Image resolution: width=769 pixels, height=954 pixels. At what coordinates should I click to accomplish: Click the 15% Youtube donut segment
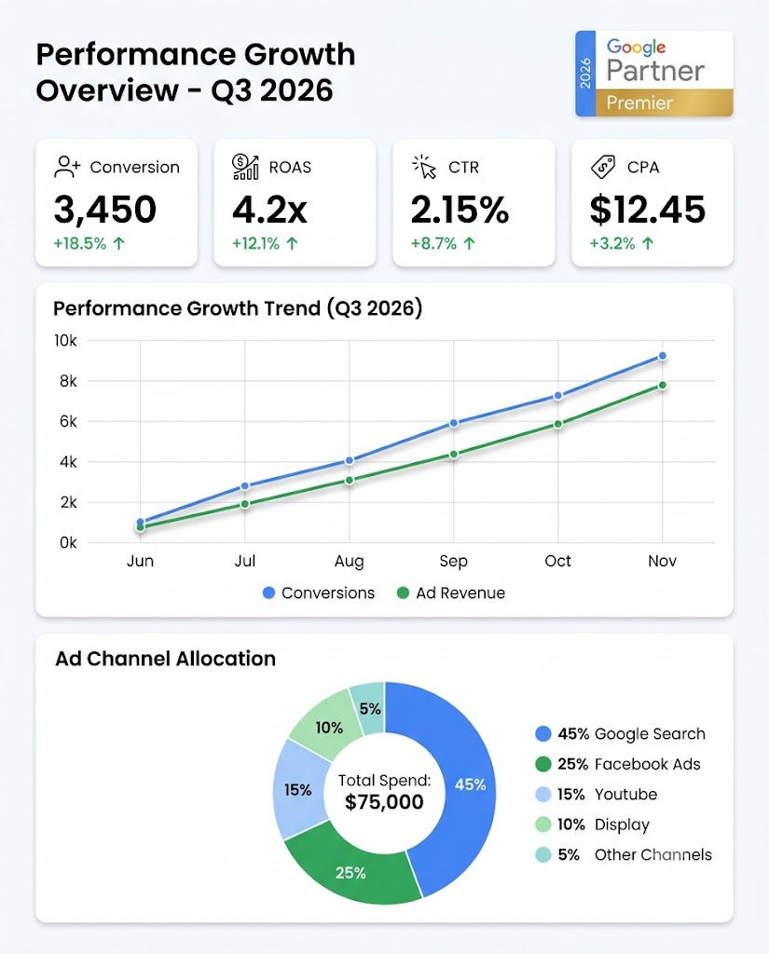(299, 790)
